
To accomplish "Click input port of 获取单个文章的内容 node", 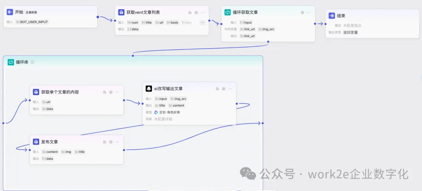I will tap(30, 100).
